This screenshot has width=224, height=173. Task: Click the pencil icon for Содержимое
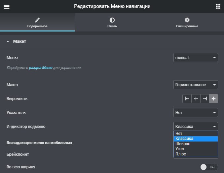[x=37, y=20]
